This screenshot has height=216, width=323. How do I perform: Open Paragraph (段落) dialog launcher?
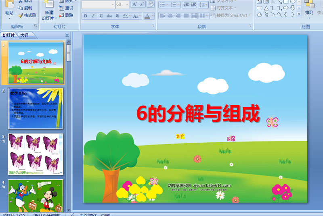pyautogui.click(x=250, y=26)
